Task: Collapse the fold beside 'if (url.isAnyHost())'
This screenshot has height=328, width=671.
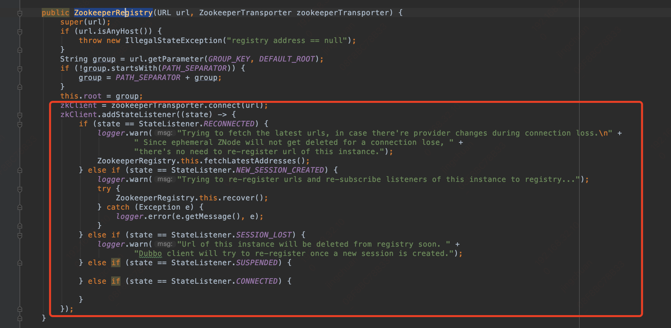Action: click(x=20, y=32)
